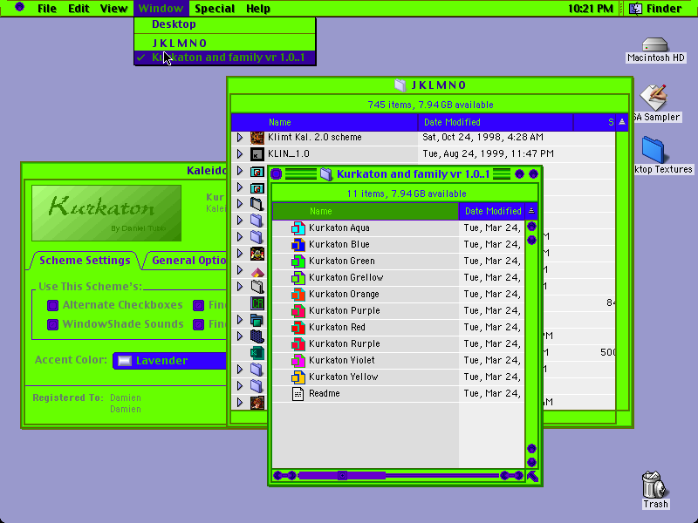Click the Kurkaton Yellow scheme icon
Image resolution: width=698 pixels, height=523 pixels.
pyautogui.click(x=298, y=377)
